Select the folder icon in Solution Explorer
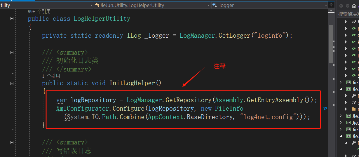Screen dimensions: 359x157 354,109
